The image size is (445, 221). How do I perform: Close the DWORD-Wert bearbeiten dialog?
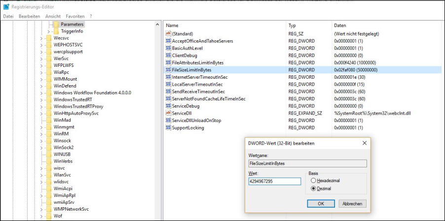coord(365,143)
